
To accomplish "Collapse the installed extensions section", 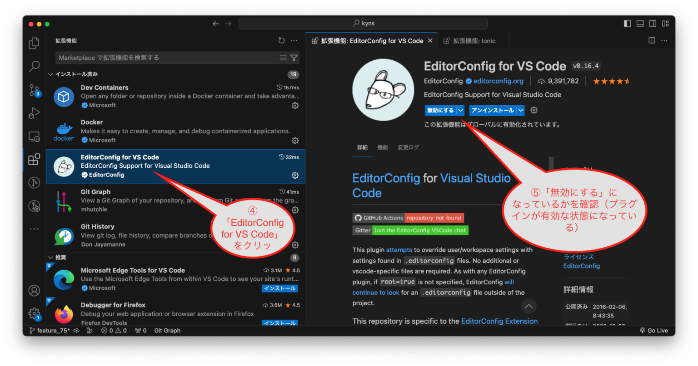I will [50, 74].
